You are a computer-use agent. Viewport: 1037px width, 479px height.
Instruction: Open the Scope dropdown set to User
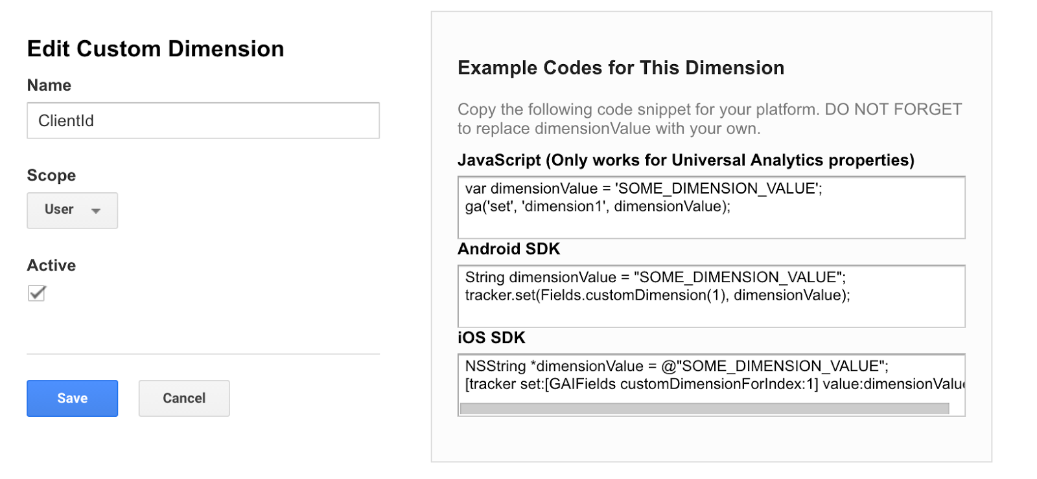(x=72, y=210)
